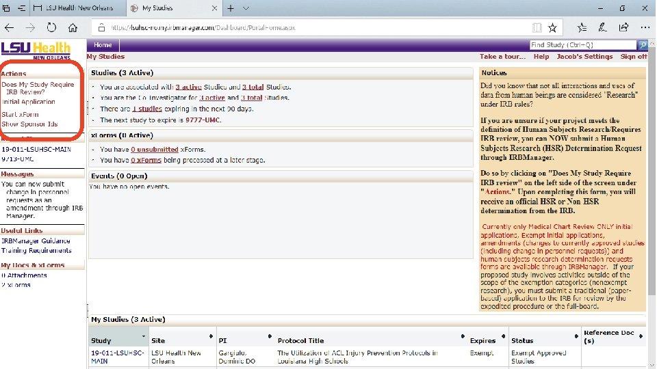Open reading view book icon
The image size is (657, 369).
tap(537, 28)
